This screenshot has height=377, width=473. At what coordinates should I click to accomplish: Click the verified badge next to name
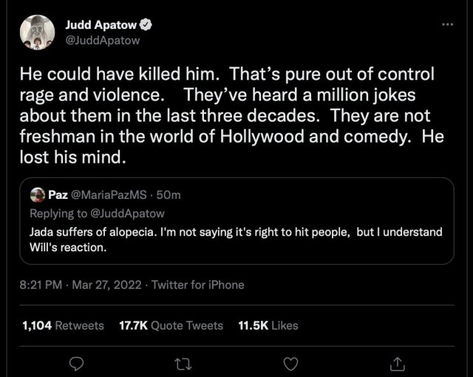[x=147, y=25]
